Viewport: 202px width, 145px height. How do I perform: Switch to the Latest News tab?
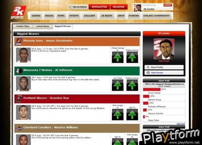coord(43,26)
